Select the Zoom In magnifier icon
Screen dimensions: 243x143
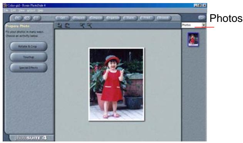(x=82, y=25)
